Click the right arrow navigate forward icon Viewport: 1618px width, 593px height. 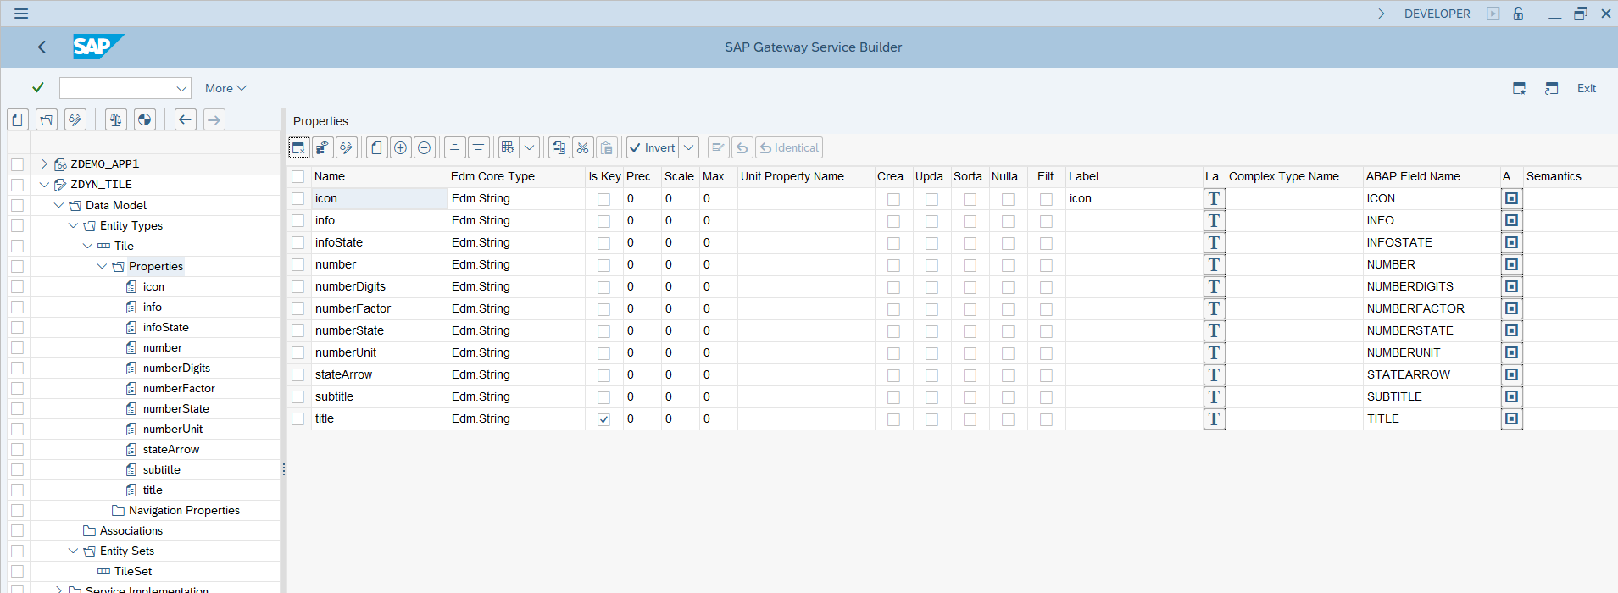[x=214, y=119]
